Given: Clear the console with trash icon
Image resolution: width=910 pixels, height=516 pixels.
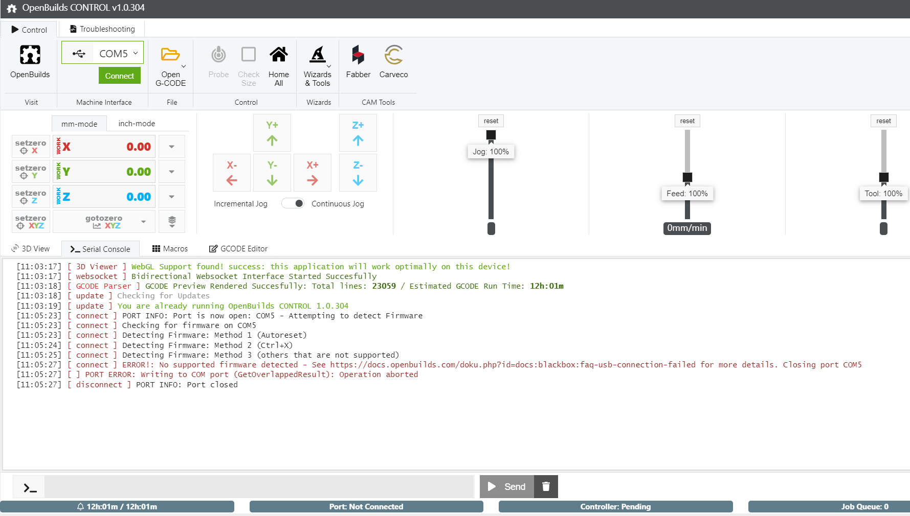Looking at the screenshot, I should [x=546, y=486].
